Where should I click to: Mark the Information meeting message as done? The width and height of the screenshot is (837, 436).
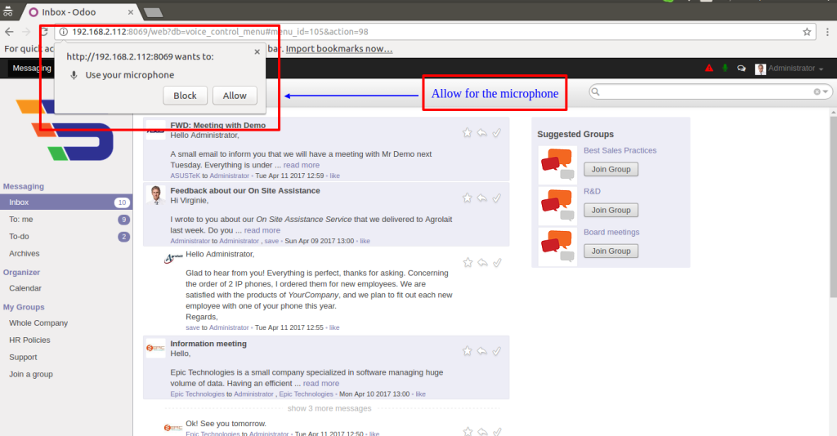pos(496,351)
